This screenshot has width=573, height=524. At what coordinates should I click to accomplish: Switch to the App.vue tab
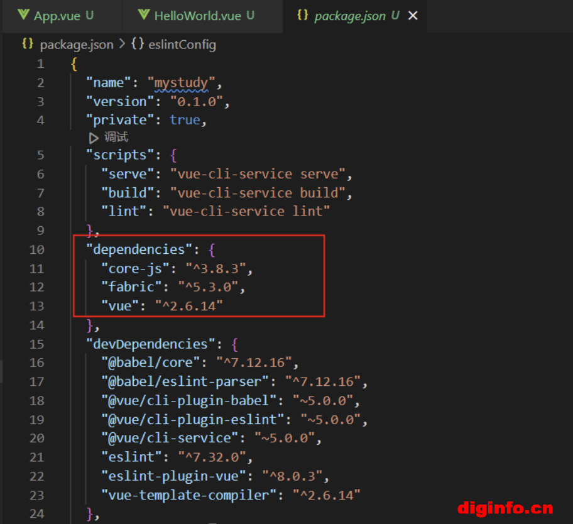coord(62,16)
